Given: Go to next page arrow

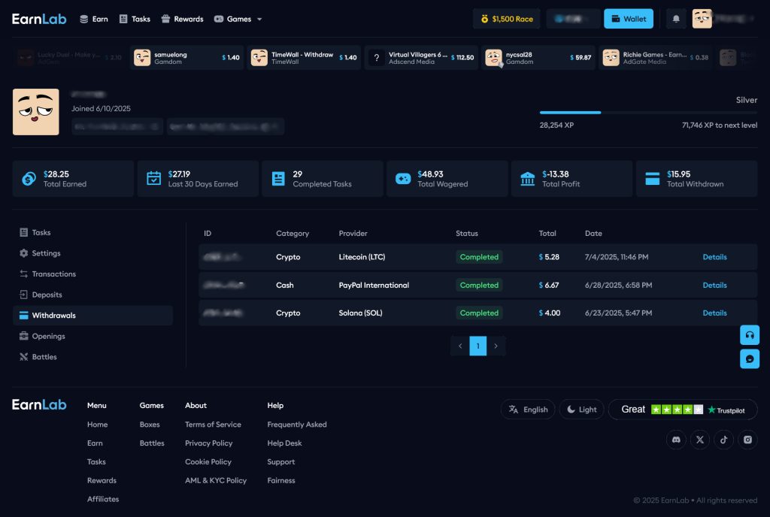Looking at the screenshot, I should 496,346.
